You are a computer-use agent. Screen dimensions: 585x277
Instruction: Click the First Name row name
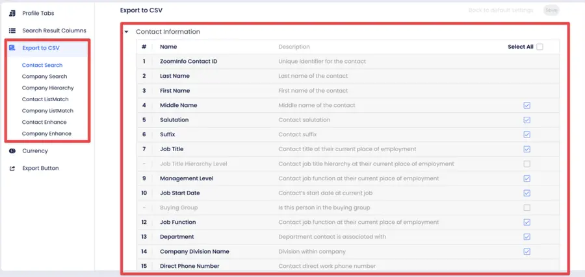click(175, 90)
